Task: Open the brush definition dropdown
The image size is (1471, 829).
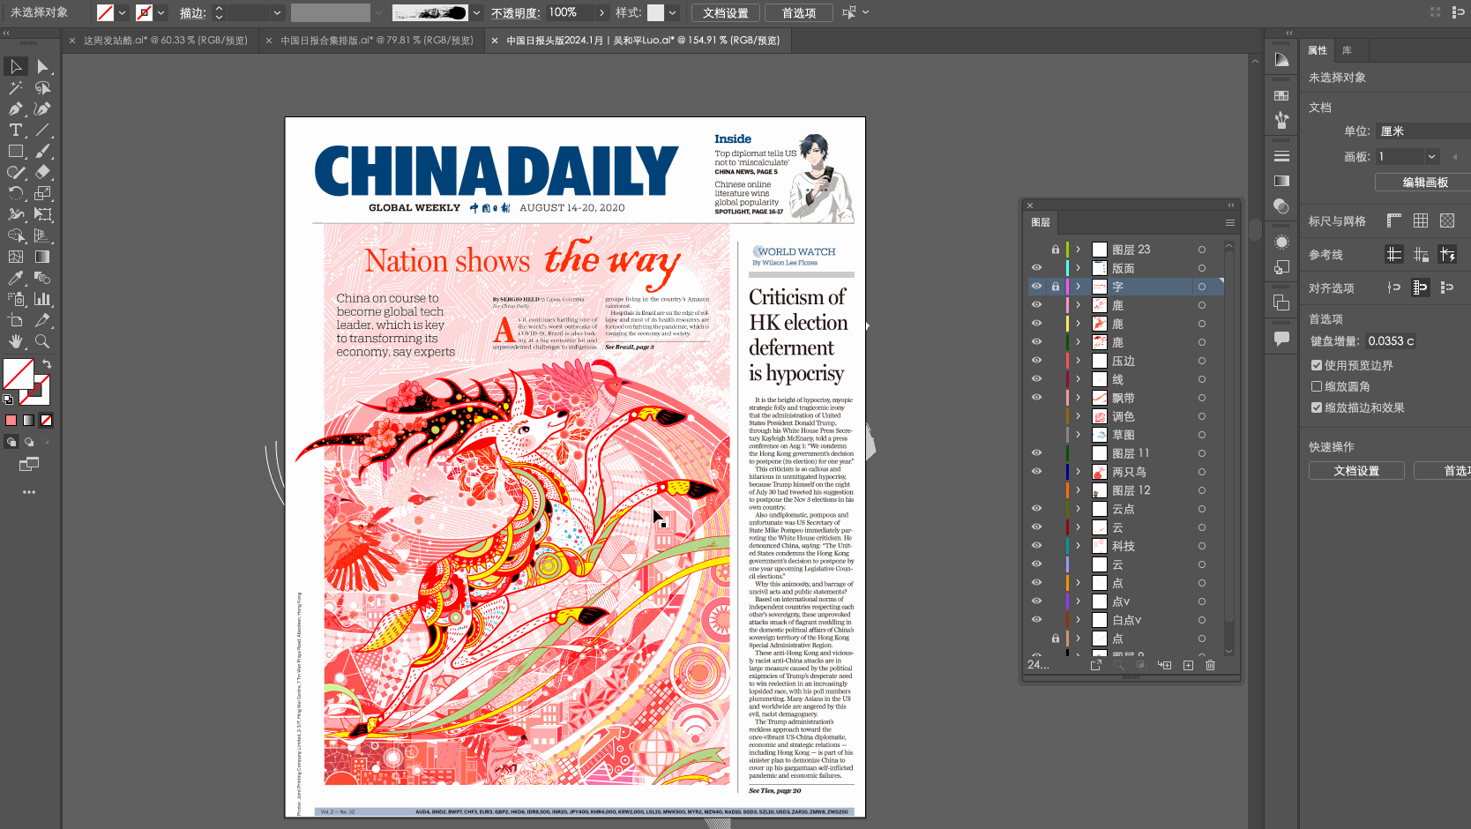Action: coord(476,12)
